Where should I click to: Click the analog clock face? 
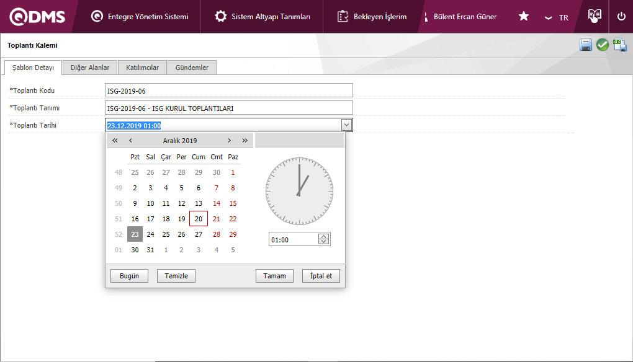tap(299, 191)
